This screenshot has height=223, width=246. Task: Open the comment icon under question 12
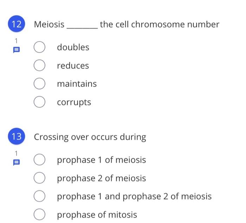(17, 50)
